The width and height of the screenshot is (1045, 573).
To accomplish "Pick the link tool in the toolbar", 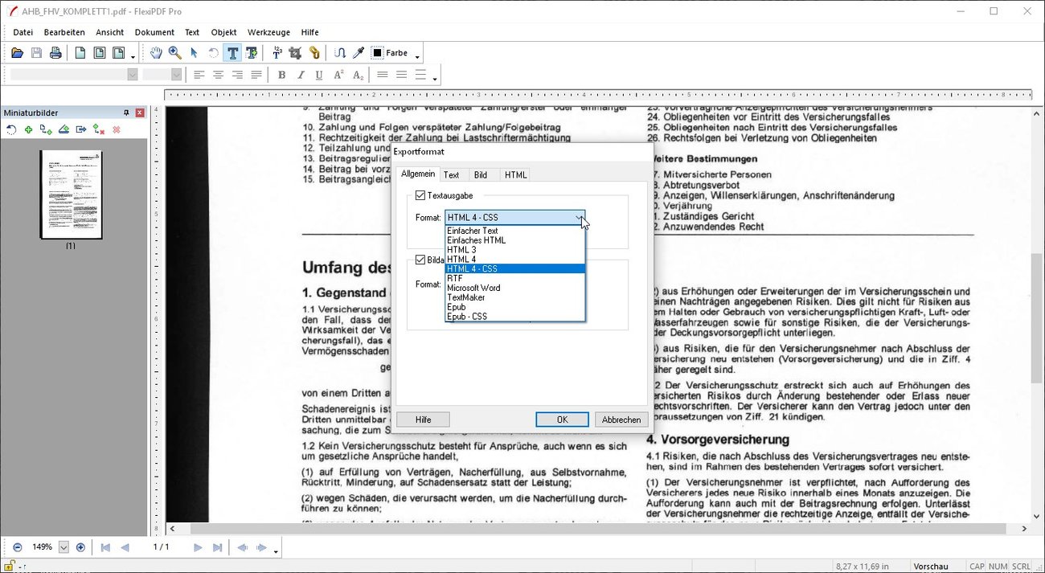I will (x=314, y=52).
